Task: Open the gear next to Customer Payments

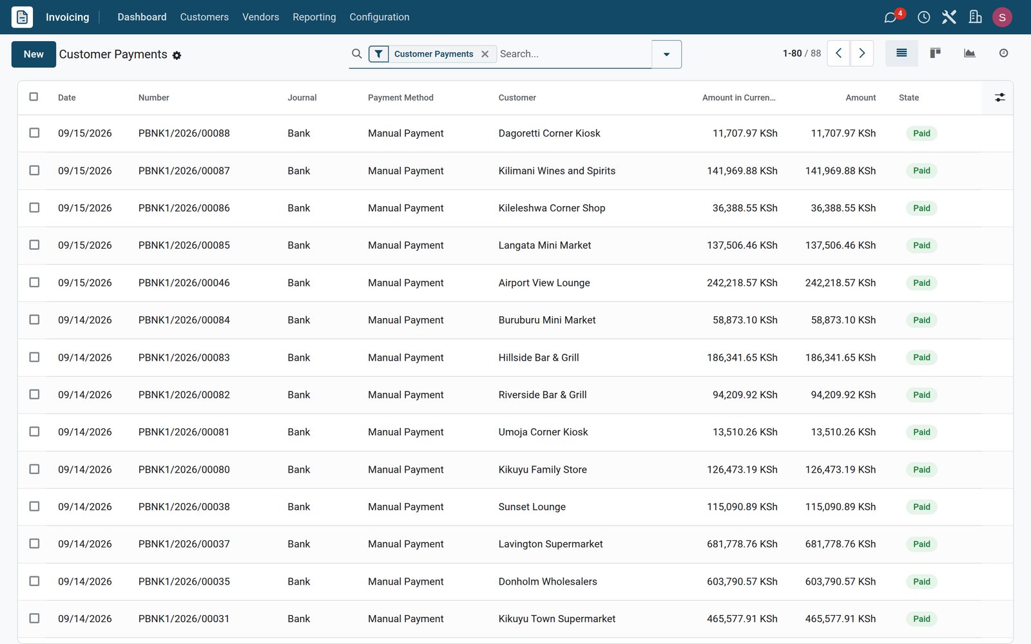Action: [x=177, y=55]
